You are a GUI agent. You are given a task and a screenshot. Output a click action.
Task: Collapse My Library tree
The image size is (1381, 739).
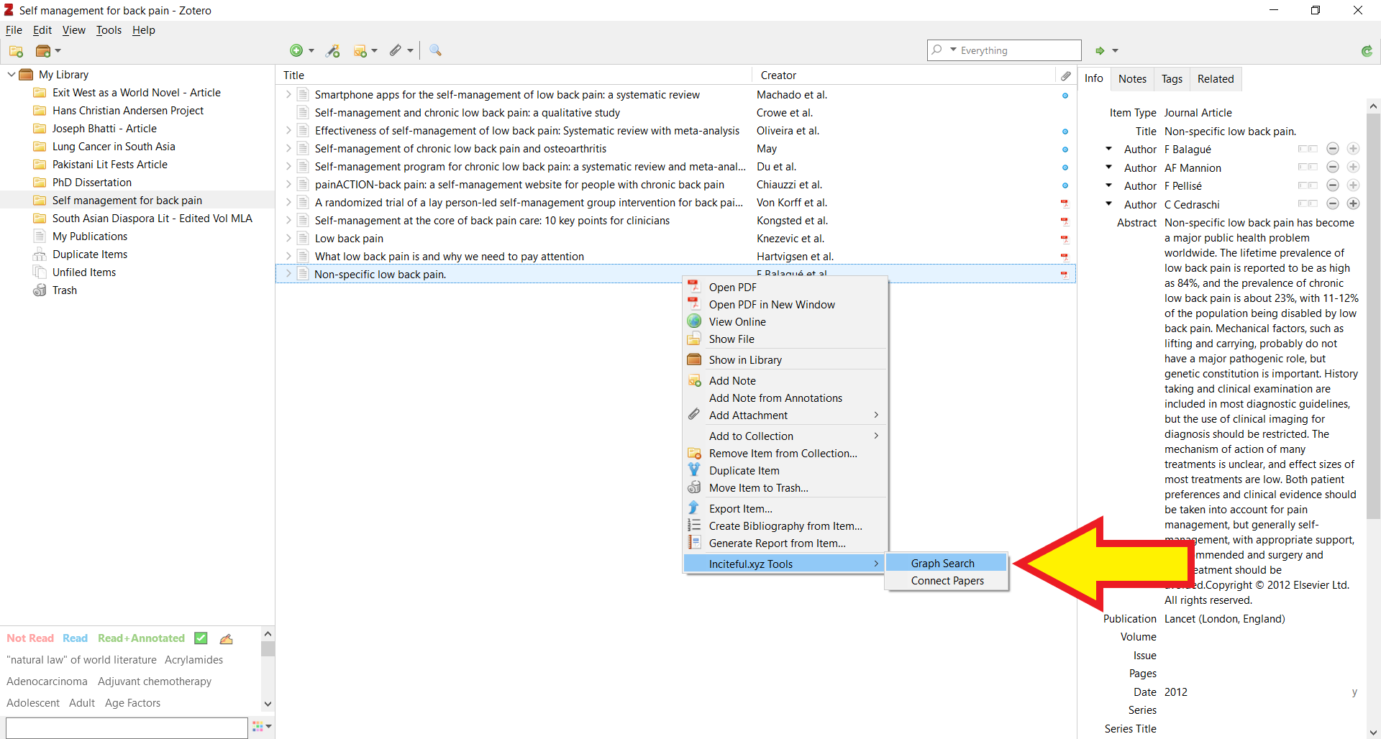pyautogui.click(x=12, y=74)
